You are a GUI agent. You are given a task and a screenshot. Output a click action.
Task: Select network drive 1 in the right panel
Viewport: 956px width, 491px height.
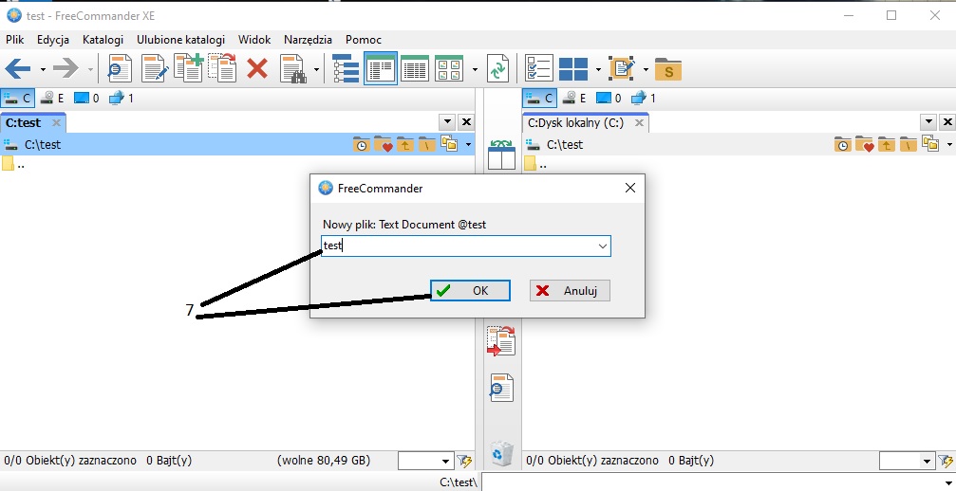(644, 98)
